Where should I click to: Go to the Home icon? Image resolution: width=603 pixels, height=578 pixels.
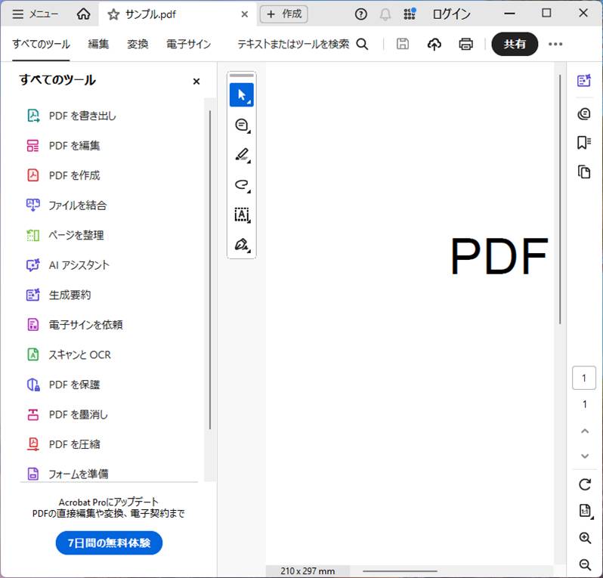tap(83, 14)
